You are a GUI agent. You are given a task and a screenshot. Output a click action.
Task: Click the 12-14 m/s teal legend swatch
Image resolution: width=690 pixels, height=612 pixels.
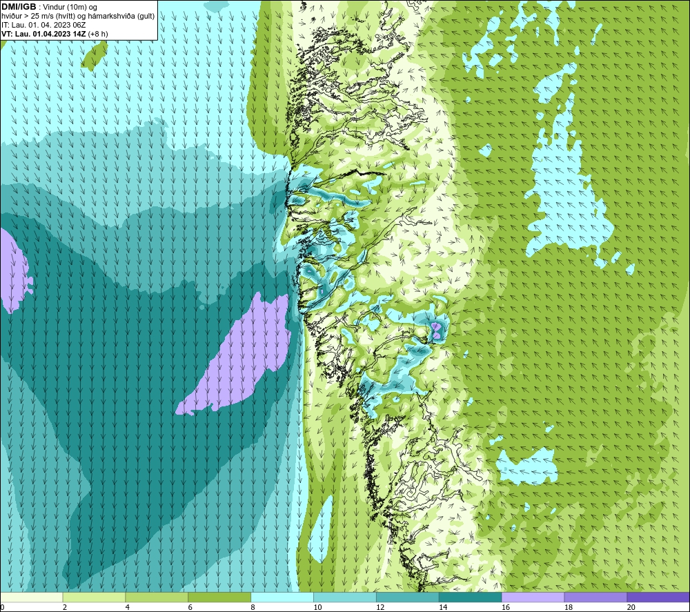(408, 597)
